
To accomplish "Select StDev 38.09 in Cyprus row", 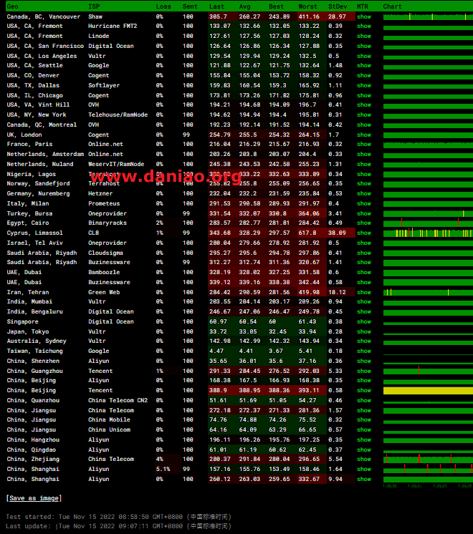I will (x=337, y=233).
